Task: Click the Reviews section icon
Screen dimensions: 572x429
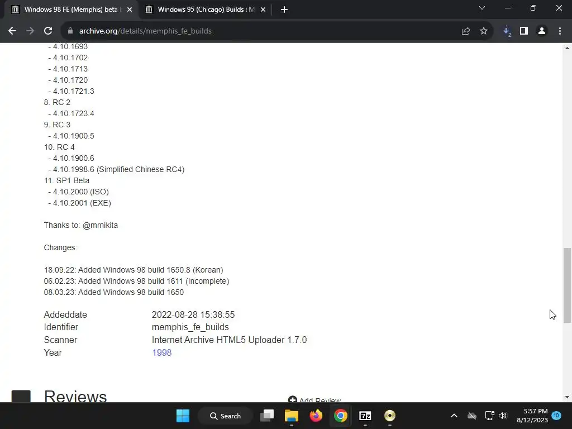Action: (x=21, y=396)
